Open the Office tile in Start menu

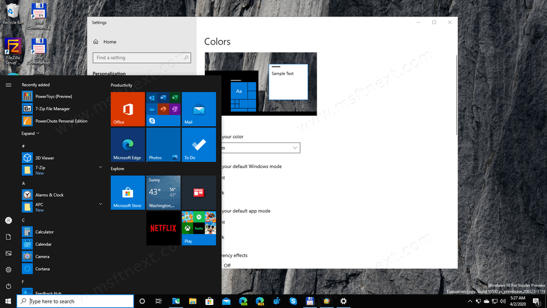click(128, 109)
